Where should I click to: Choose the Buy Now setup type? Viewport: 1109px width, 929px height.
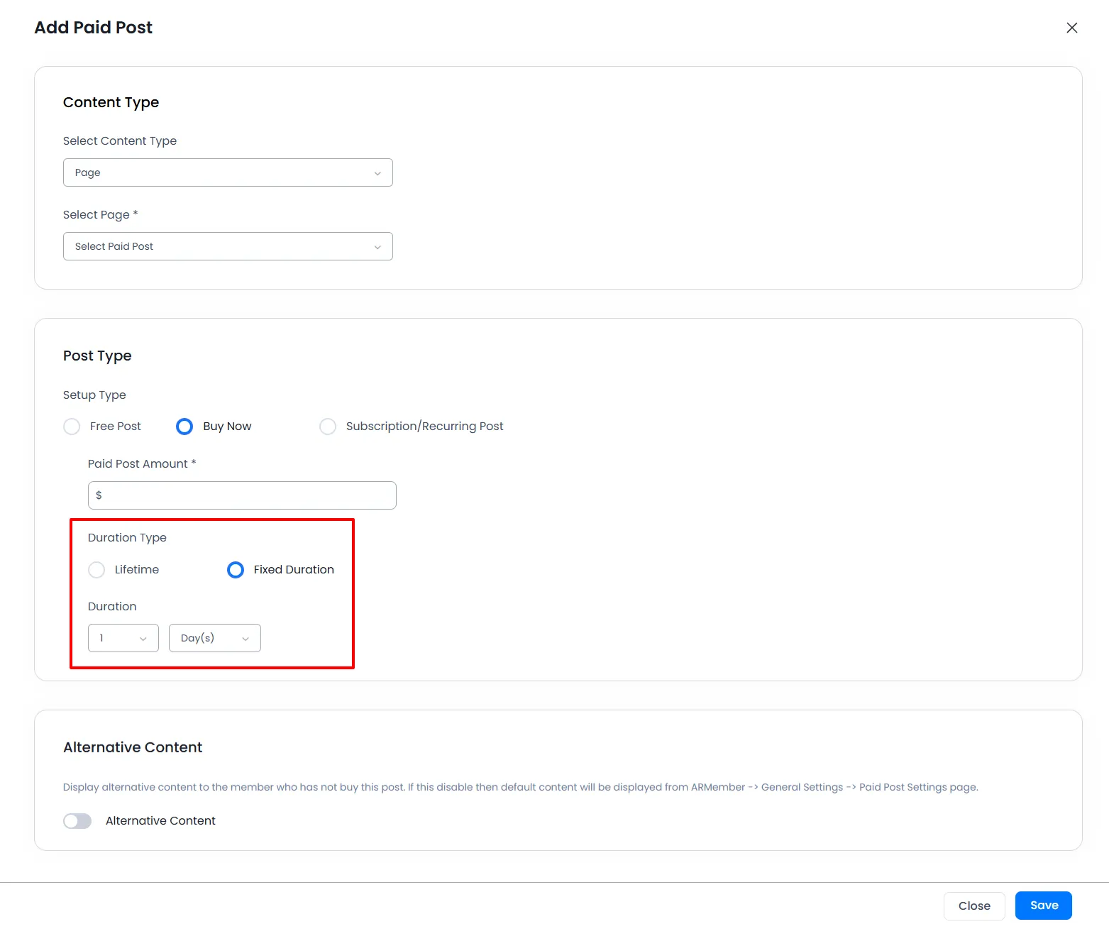pos(184,427)
